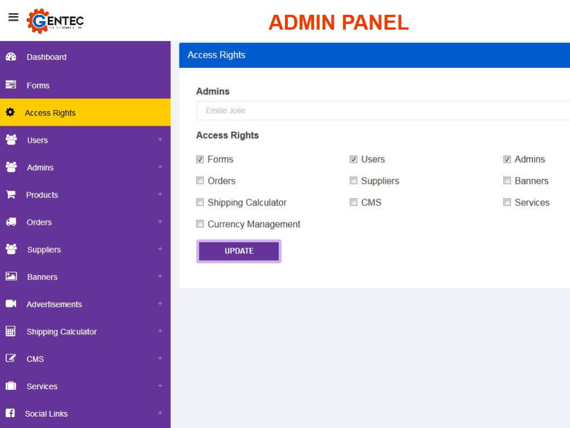Expand the Admins submenu plus
570x428 pixels.
160,167
